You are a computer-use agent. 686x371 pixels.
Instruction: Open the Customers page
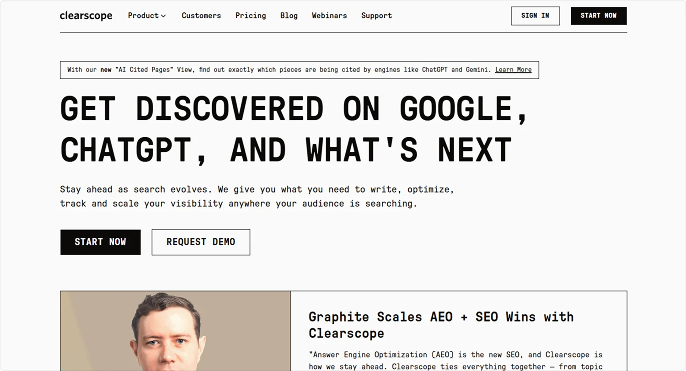pos(201,16)
